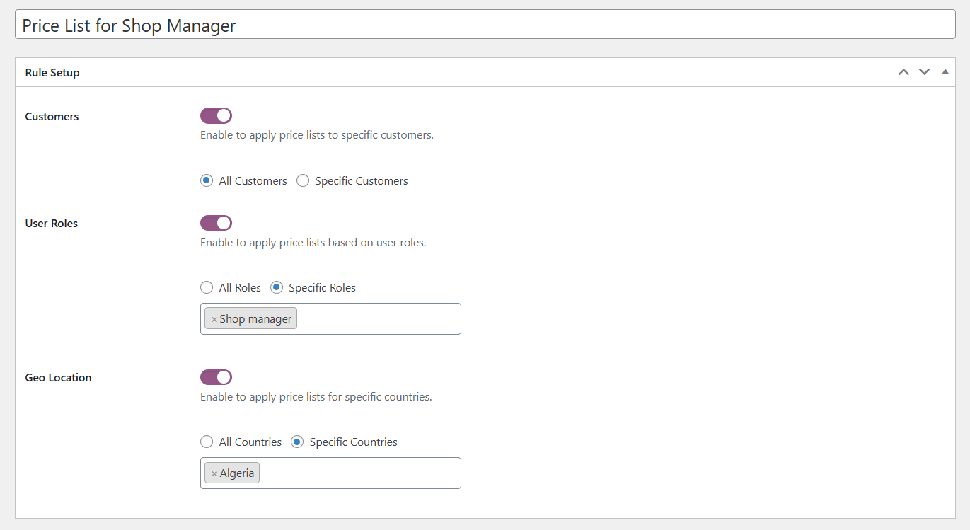
Task: Select the All Customers option
Action: [x=206, y=180]
